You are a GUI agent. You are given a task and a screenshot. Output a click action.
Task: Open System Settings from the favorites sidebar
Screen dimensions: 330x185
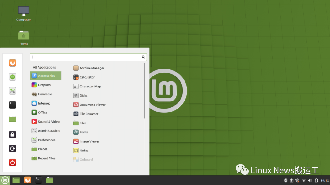click(13, 91)
